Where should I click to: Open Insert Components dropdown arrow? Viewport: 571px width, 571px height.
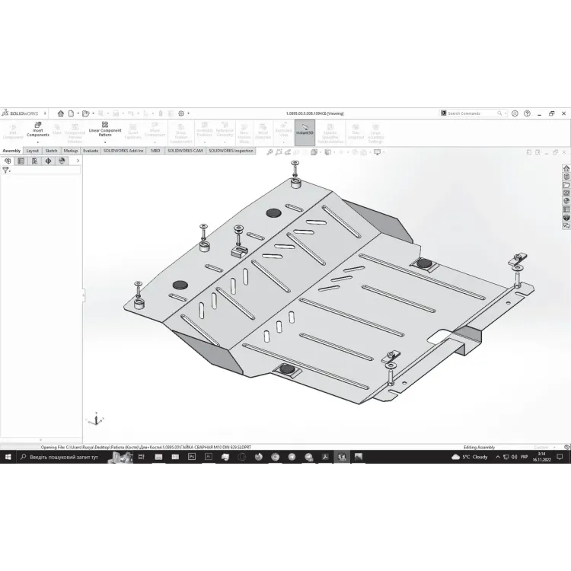[x=38, y=142]
